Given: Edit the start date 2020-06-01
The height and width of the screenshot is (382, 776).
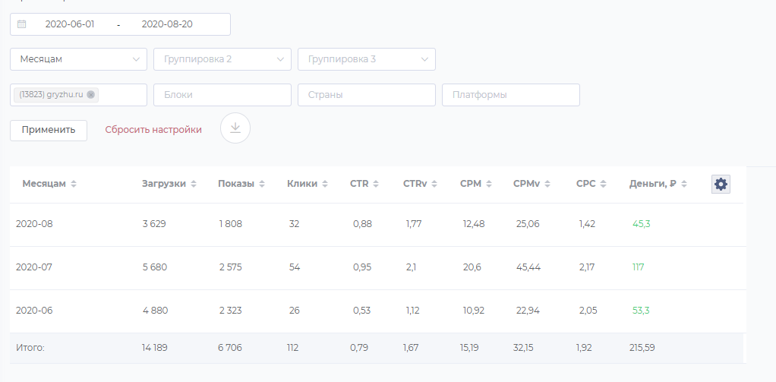Looking at the screenshot, I should tap(70, 24).
